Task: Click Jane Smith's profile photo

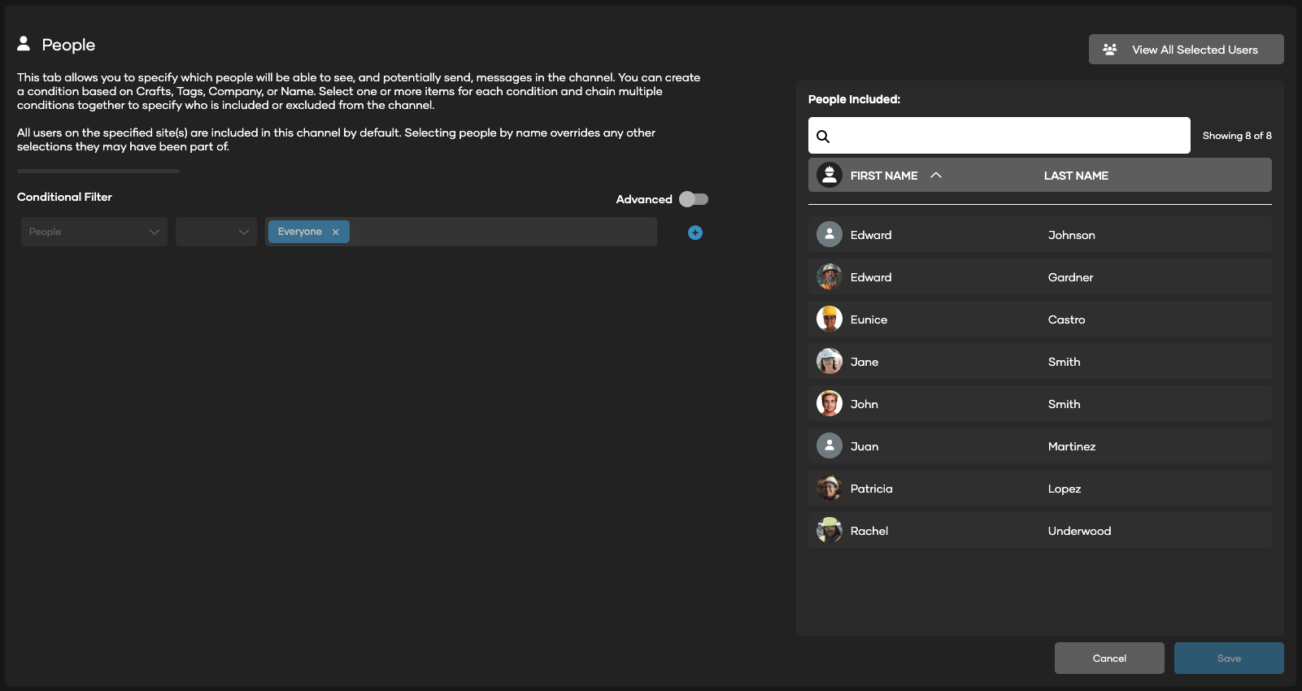Action: 830,361
